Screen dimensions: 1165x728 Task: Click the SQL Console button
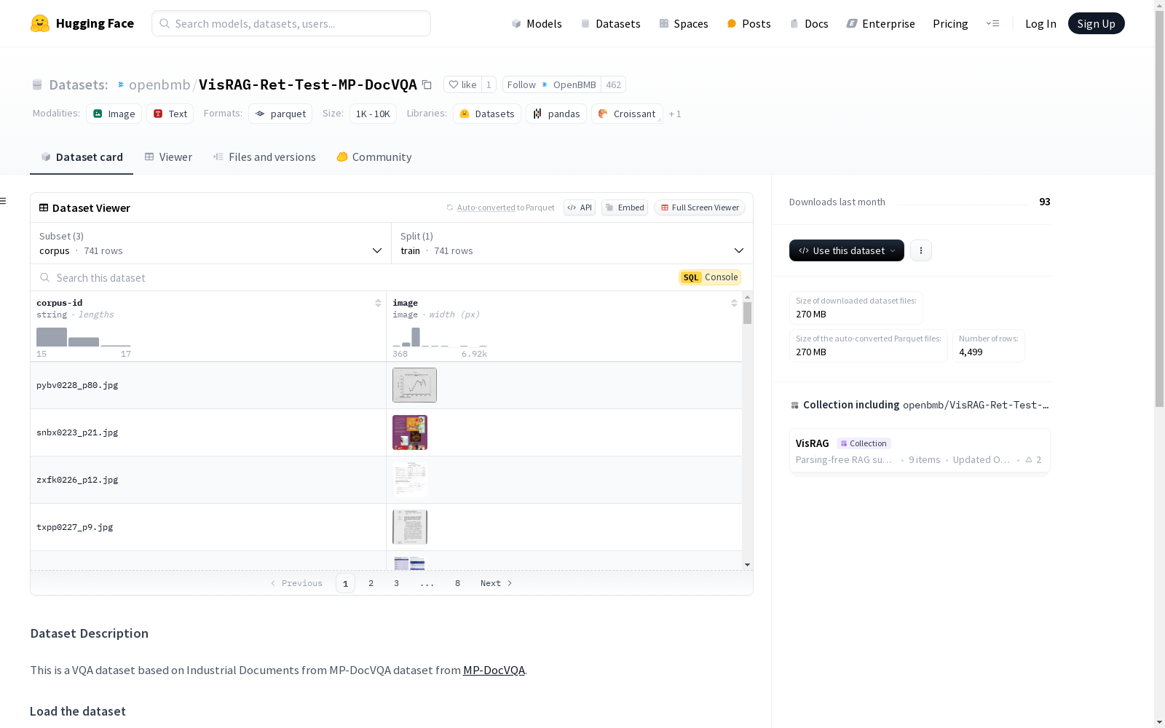(x=710, y=277)
